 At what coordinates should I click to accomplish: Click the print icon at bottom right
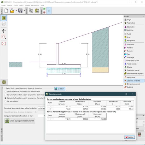click(x=140, y=135)
